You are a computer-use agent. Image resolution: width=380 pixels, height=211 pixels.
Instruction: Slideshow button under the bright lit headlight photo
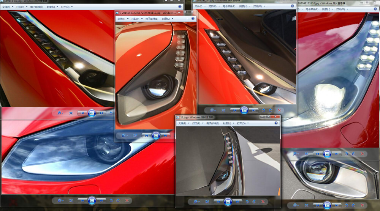(327, 154)
